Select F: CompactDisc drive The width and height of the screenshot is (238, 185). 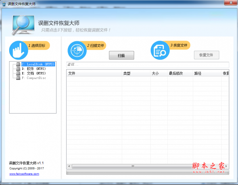34,78
